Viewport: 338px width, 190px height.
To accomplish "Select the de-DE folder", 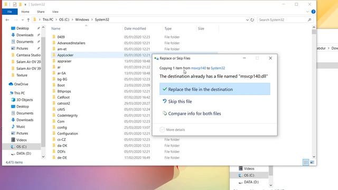I will pyautogui.click(x=62, y=158).
